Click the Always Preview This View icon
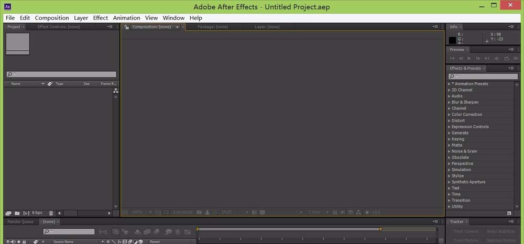Viewport: 524px width, 244px height. (x=125, y=212)
